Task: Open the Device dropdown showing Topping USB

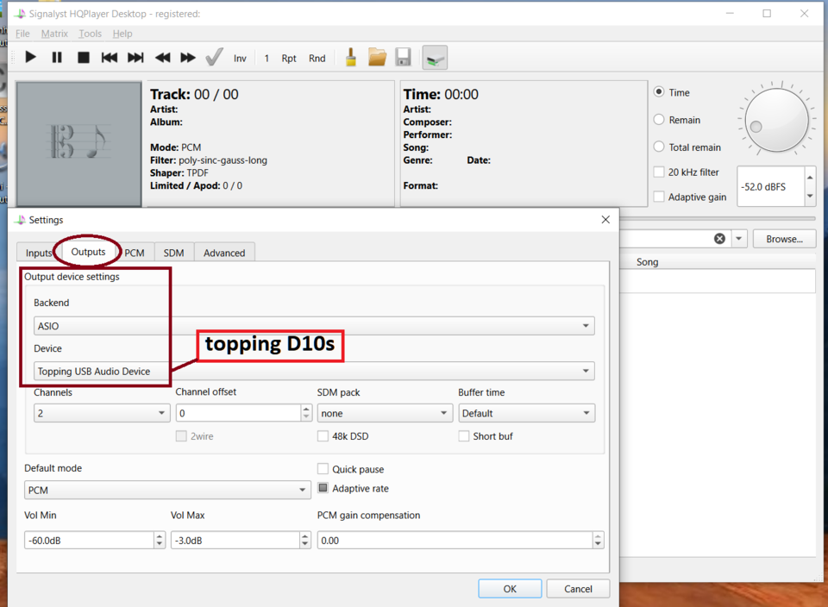Action: tap(314, 371)
